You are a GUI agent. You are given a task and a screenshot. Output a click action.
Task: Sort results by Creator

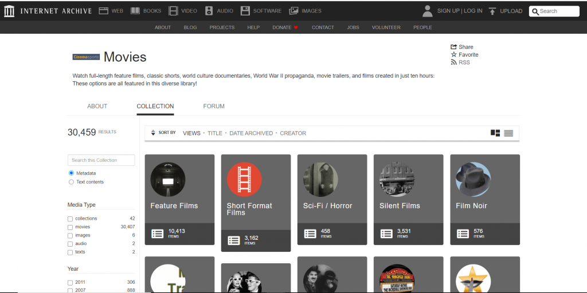[293, 133]
